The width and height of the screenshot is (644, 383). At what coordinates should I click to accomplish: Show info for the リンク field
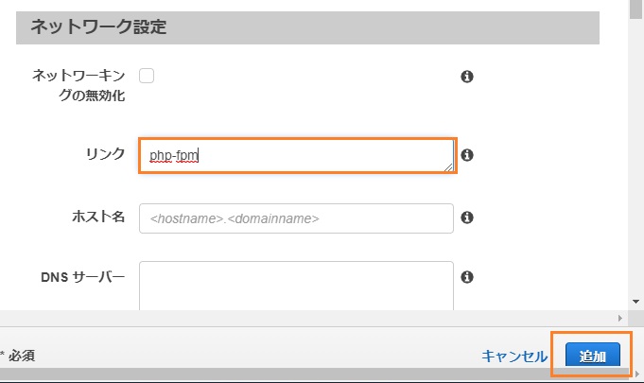click(467, 155)
